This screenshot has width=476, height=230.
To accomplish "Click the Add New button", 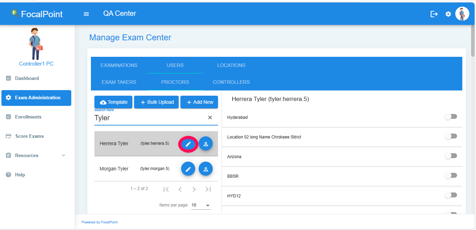I will pyautogui.click(x=199, y=102).
